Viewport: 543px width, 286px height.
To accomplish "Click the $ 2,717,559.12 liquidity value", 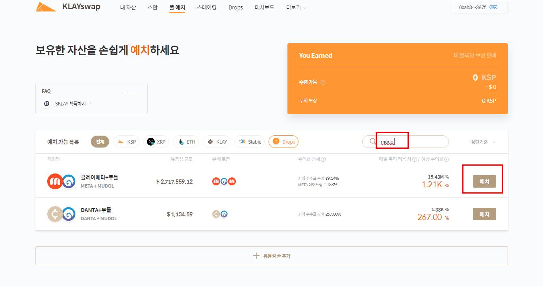I will pos(174,182).
